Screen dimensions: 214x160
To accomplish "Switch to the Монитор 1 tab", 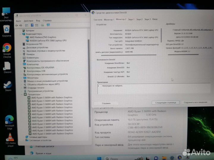I will [x=109, y=20].
